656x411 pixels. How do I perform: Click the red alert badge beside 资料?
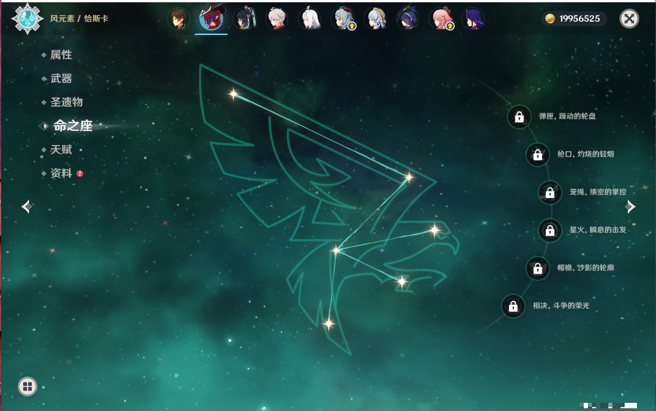coord(80,173)
